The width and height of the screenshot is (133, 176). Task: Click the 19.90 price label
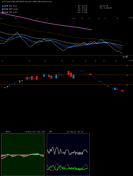pyautogui.click(x=125, y=57)
